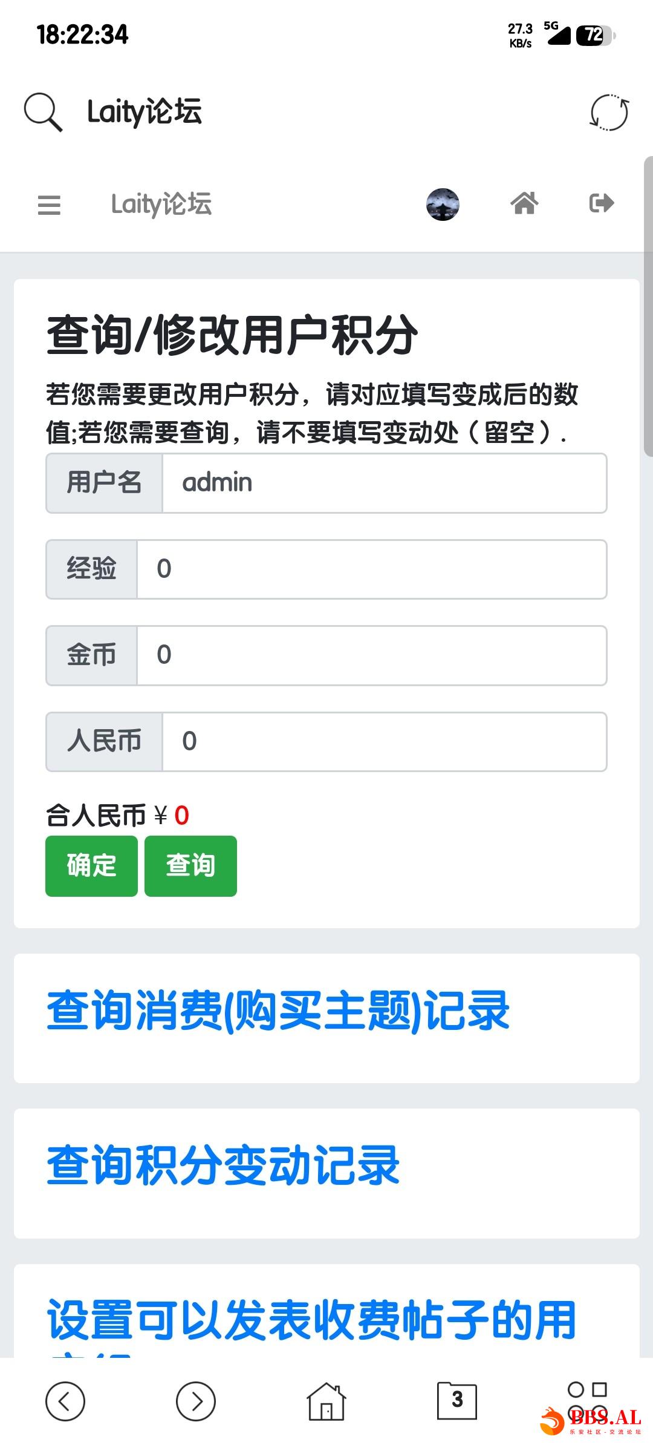Open 查询积分变动记录 link
The height and width of the screenshot is (1445, 653).
pyautogui.click(x=223, y=1165)
